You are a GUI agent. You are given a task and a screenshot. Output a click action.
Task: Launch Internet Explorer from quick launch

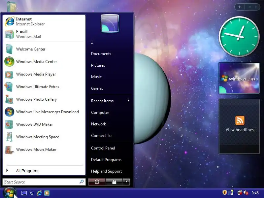[39, 193]
